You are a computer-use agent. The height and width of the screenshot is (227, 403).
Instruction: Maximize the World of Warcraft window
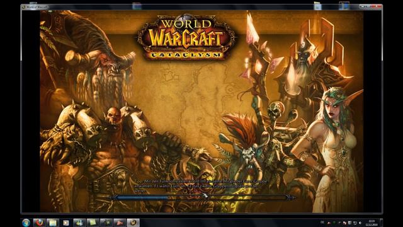[x=368, y=6]
